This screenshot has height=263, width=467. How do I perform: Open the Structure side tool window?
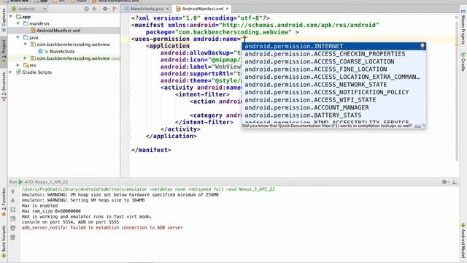4,88
